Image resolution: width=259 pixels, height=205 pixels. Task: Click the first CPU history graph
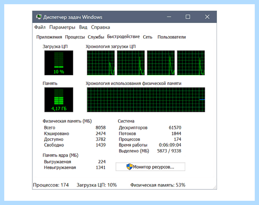101,63
